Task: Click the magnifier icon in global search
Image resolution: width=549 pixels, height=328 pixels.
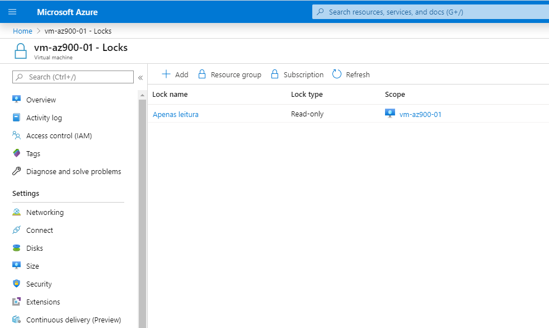Action: click(x=320, y=12)
